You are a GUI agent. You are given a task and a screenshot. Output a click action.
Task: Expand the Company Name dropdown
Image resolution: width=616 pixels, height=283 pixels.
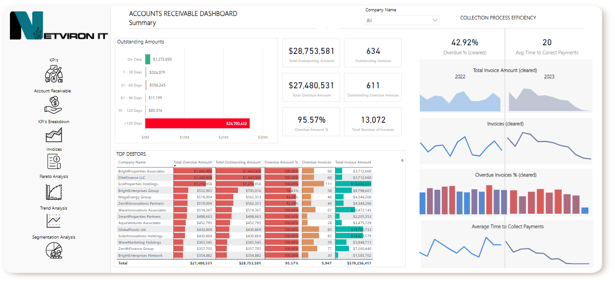[401, 20]
